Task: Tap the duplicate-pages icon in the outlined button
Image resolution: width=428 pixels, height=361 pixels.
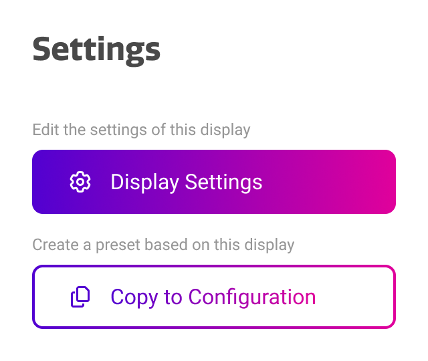Action: tap(80, 297)
